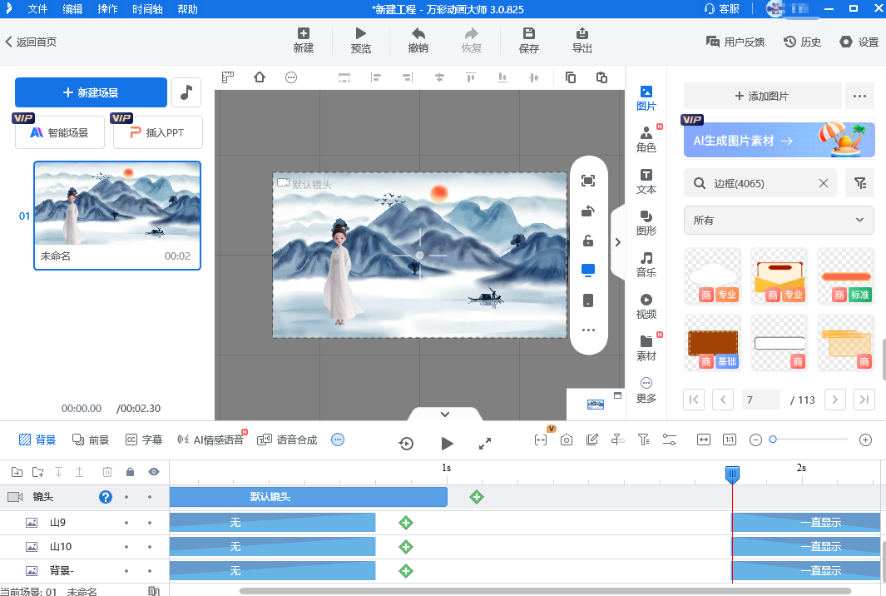Toggle the eye visibility icon in timeline header

(153, 472)
